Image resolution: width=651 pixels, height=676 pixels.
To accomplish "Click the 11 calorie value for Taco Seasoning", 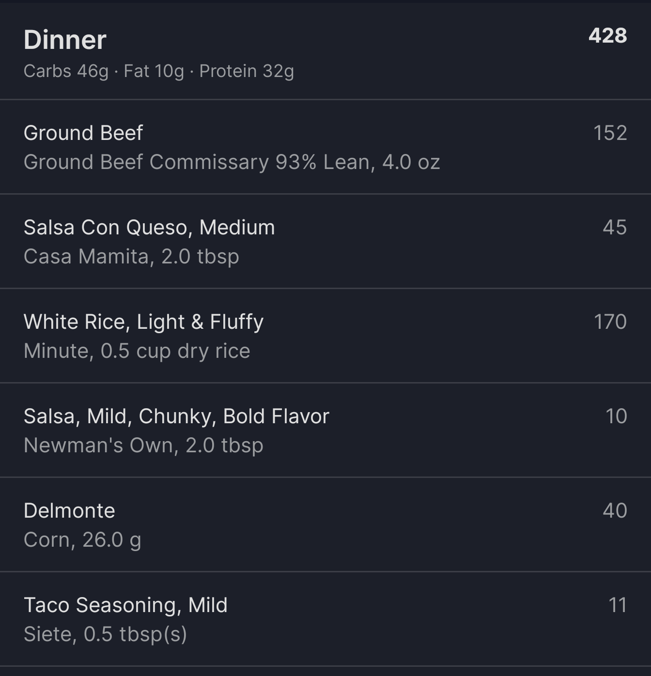I will point(618,605).
